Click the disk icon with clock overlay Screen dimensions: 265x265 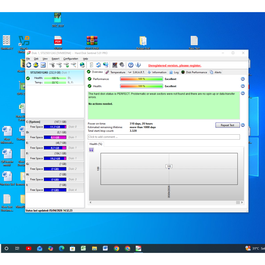pos(59,65)
